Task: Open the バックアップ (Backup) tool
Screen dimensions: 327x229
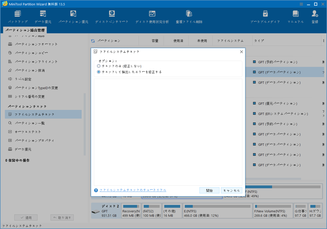Action: [x=17, y=16]
